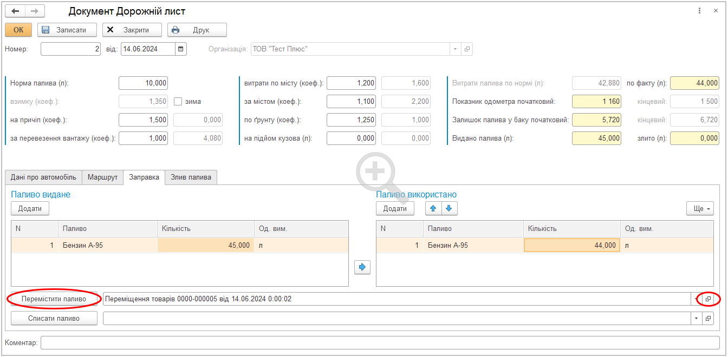Screen dimensions: 728x357
Task: Click the Коментар input field
Action: (380, 343)
